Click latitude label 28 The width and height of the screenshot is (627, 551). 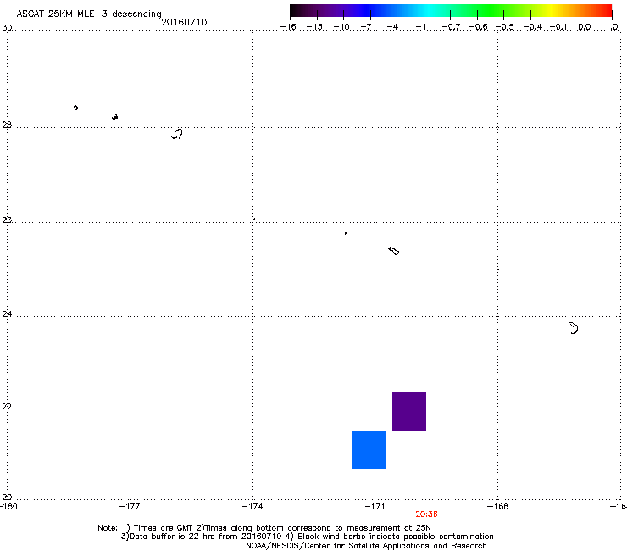(7, 125)
